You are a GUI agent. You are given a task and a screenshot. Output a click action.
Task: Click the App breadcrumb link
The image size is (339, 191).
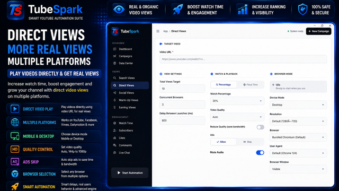[165, 31]
